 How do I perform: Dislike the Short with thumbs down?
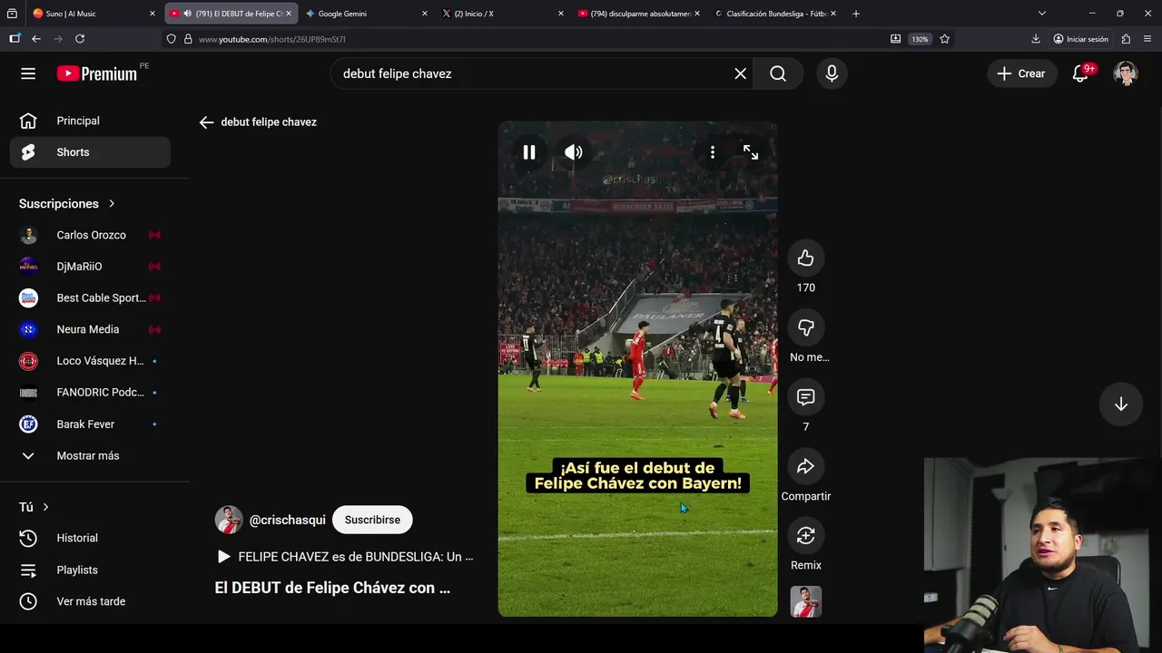coord(805,327)
